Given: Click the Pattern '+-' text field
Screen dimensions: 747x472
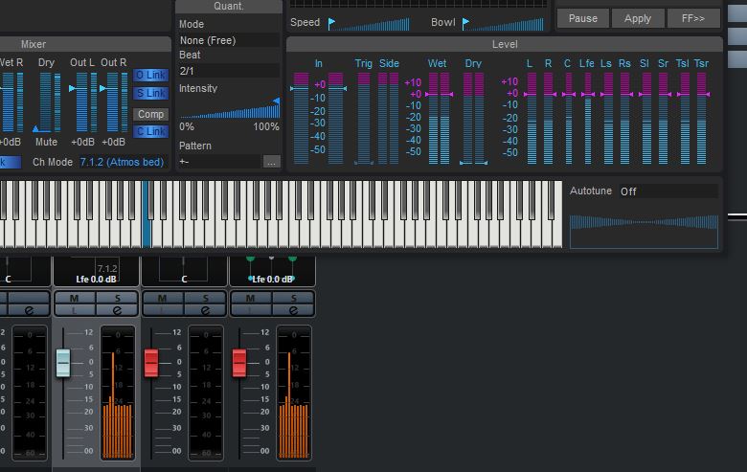Looking at the screenshot, I should coord(219,162).
